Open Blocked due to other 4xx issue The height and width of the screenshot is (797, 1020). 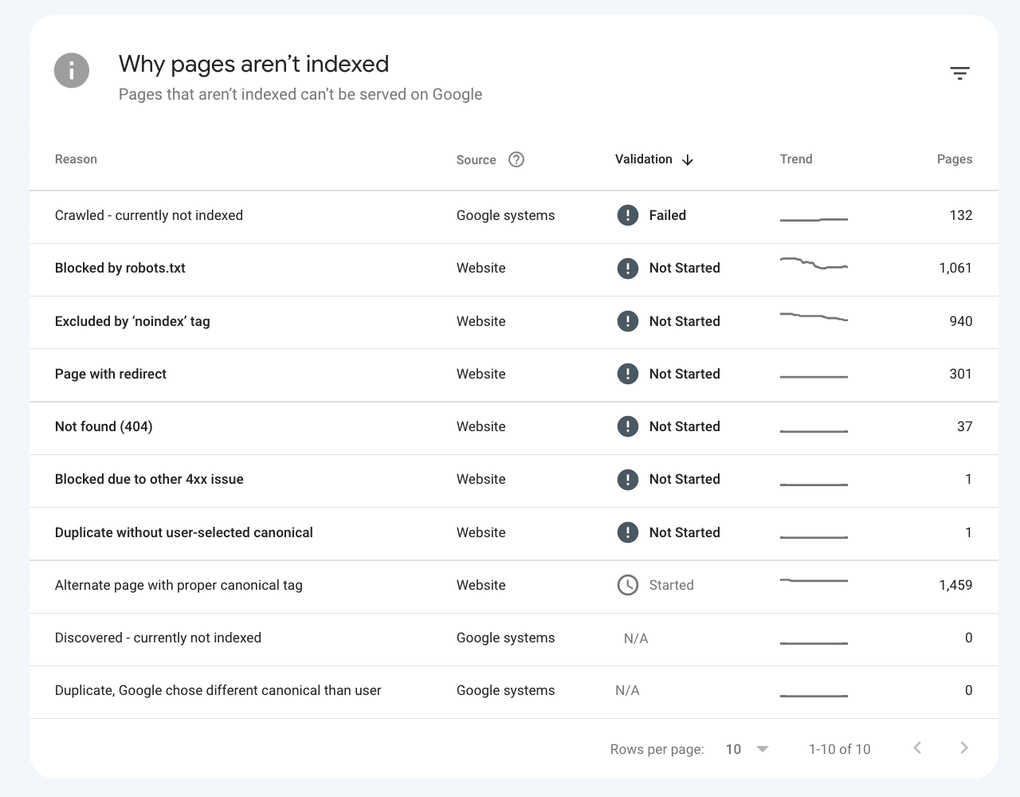pyautogui.click(x=514, y=481)
